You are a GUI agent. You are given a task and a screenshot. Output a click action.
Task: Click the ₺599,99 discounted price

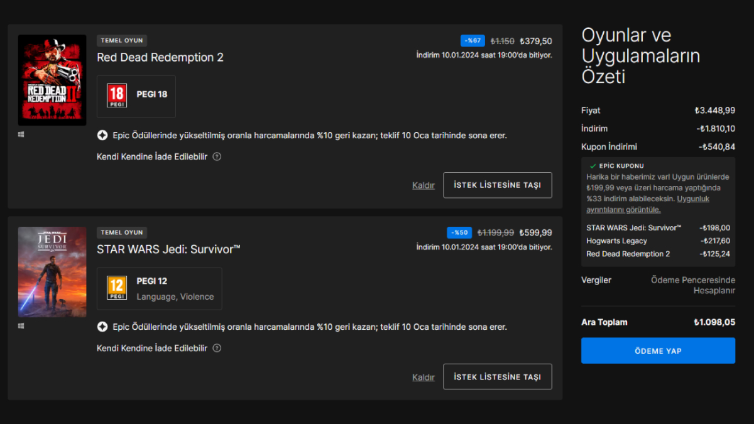536,232
